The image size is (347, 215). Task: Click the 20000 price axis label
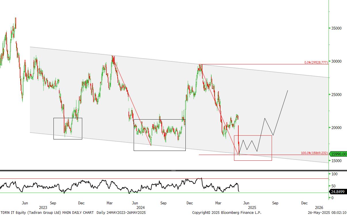(x=336, y=128)
